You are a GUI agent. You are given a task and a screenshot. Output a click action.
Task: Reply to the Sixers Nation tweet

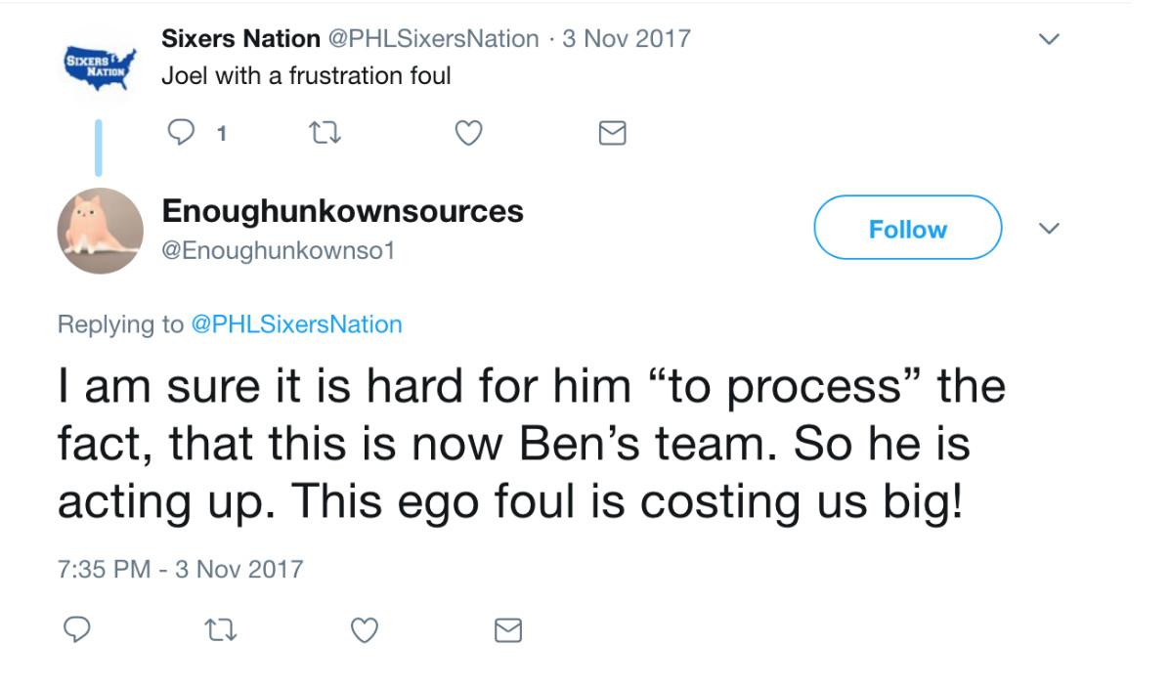[182, 133]
